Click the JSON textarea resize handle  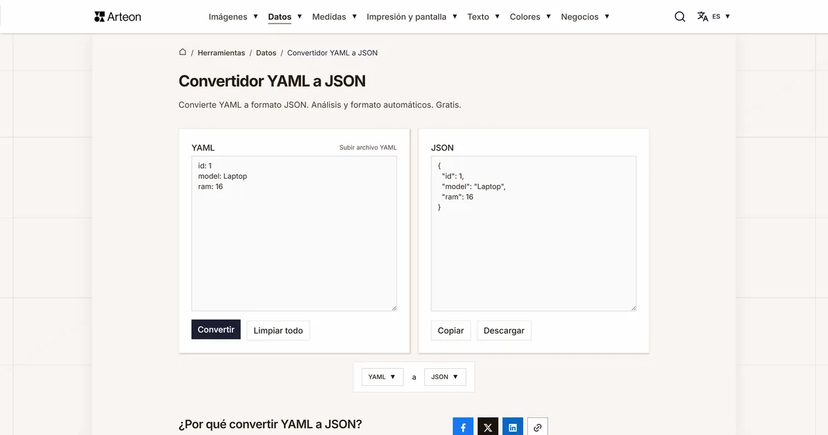pos(633,308)
